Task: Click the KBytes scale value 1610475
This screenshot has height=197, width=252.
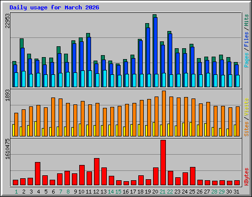Action: [7, 149]
